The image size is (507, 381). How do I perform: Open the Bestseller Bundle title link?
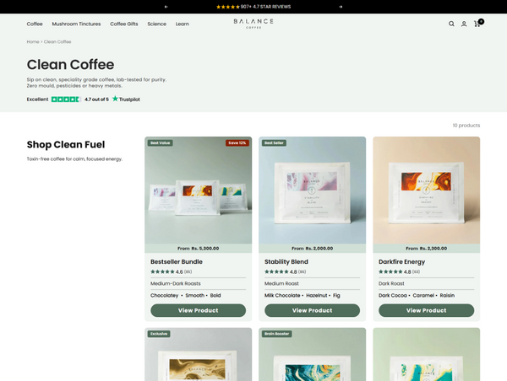coord(177,262)
